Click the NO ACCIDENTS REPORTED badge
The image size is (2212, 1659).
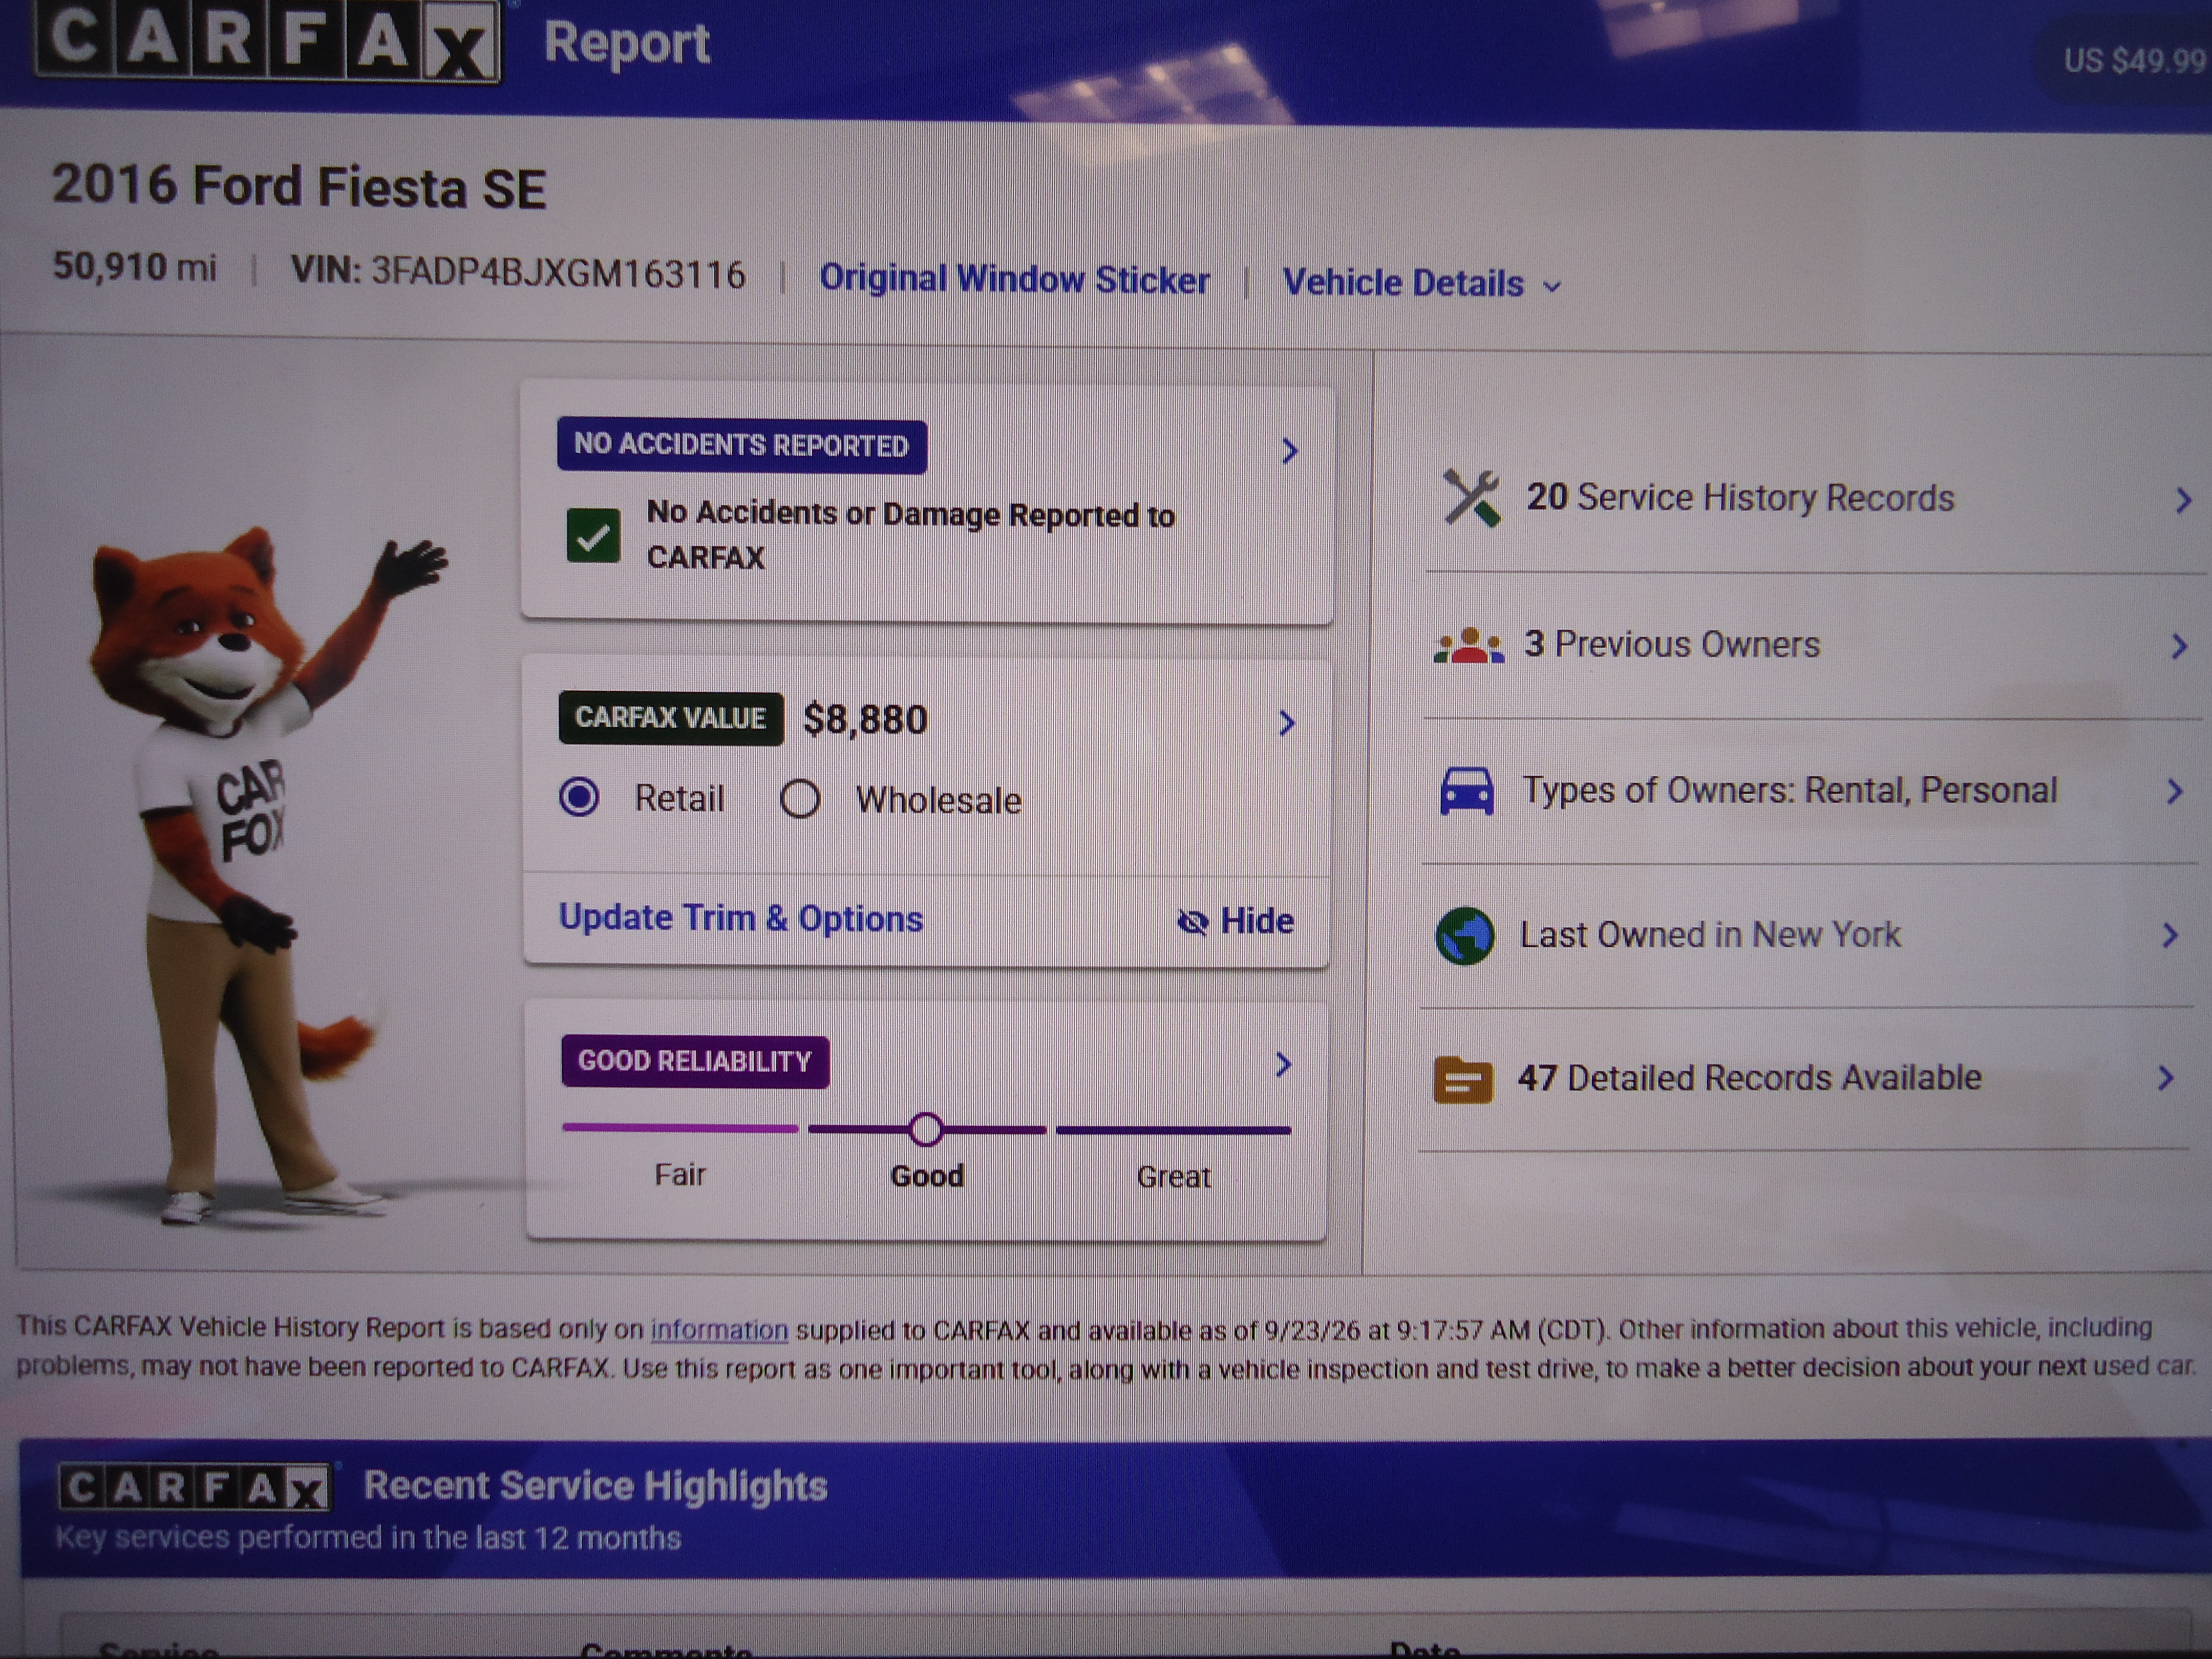point(742,445)
